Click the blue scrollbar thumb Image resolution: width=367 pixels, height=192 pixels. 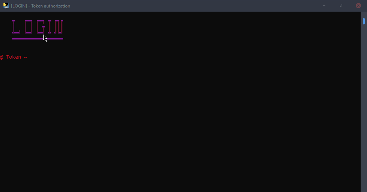point(364,21)
